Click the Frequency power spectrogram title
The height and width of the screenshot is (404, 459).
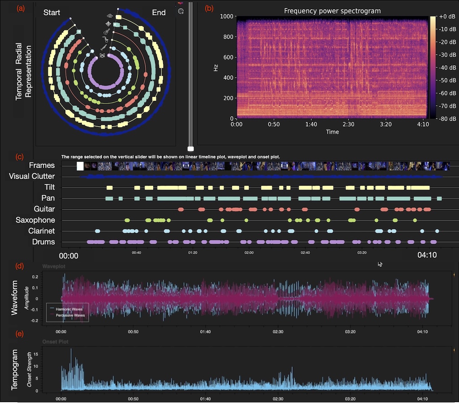[x=332, y=11]
